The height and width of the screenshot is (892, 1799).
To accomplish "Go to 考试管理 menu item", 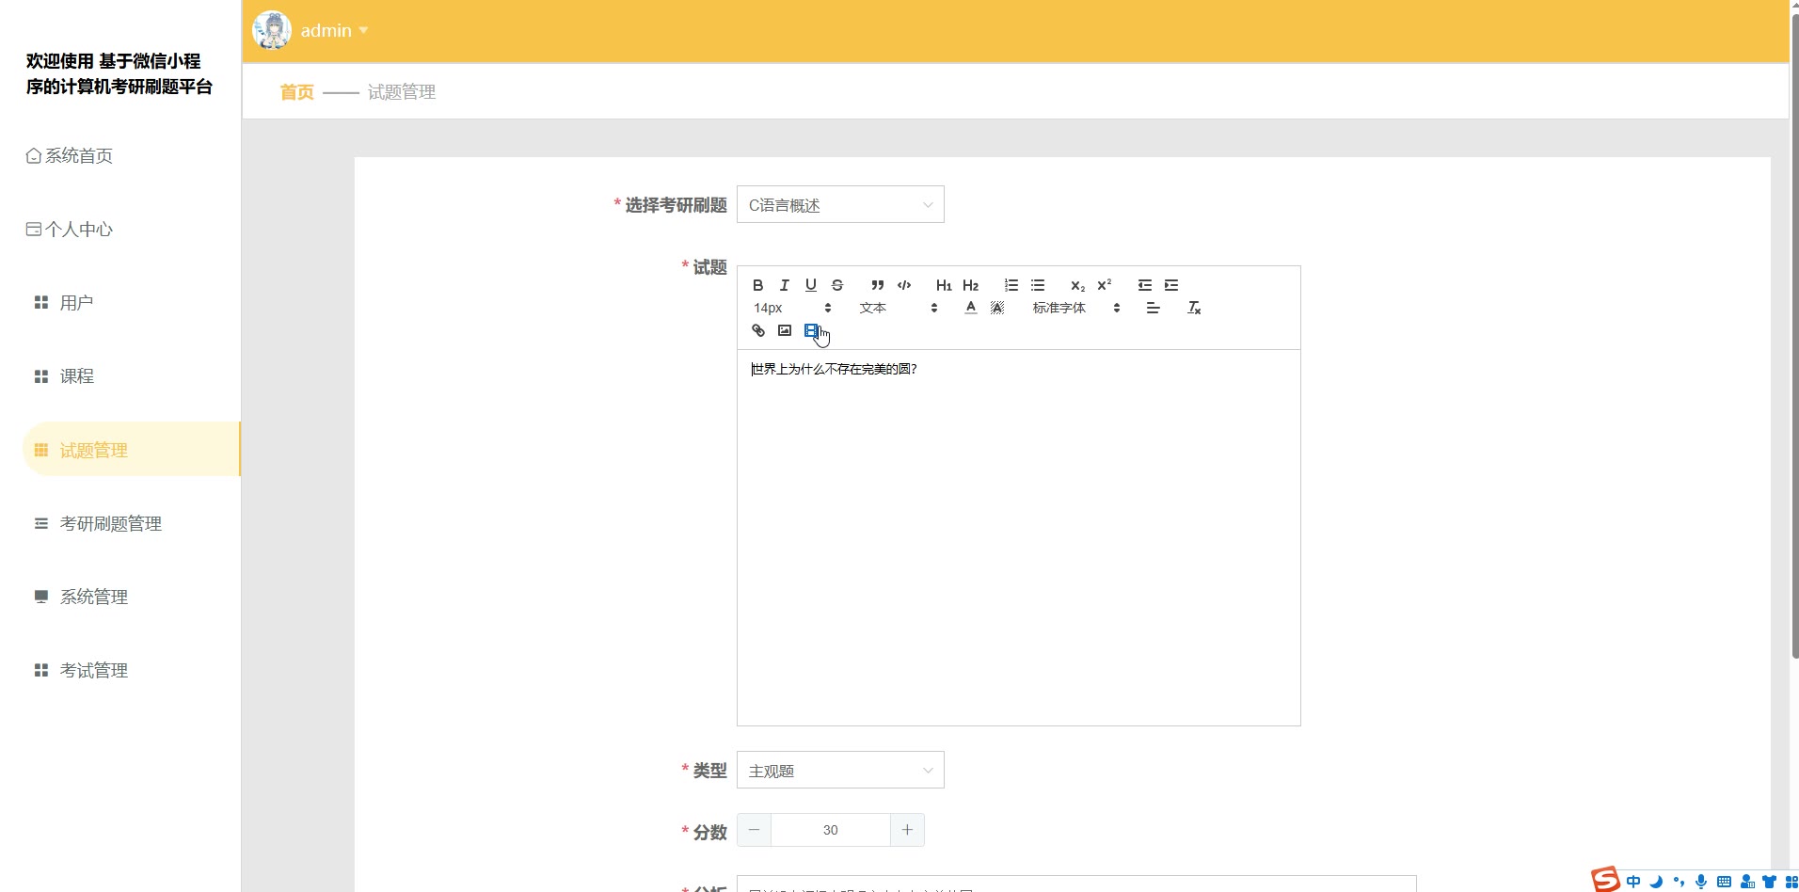I will (94, 671).
